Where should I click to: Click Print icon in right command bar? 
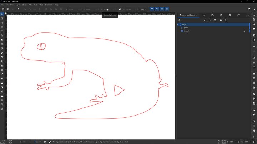254,29
